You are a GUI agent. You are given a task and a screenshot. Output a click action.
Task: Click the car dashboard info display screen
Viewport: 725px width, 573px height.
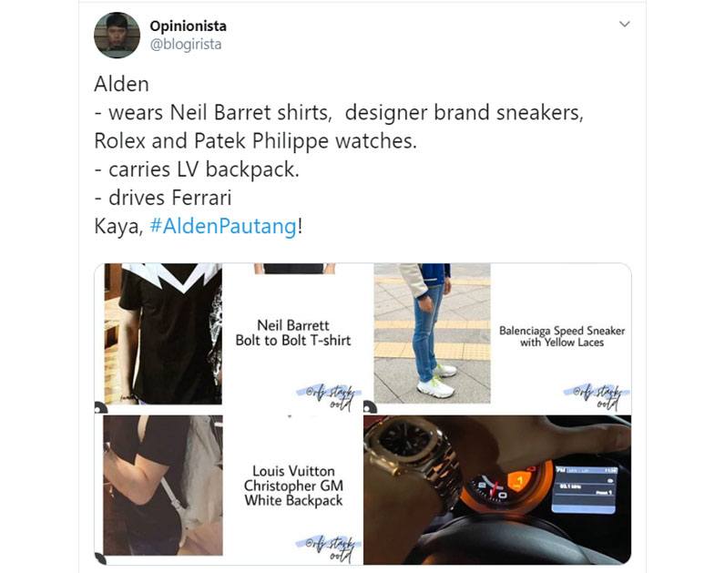pos(585,489)
